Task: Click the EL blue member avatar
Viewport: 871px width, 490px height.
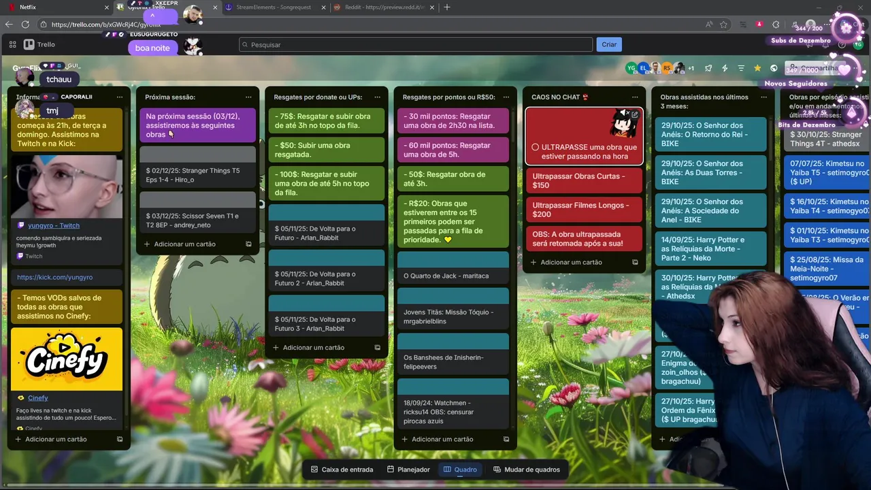Action: click(643, 68)
